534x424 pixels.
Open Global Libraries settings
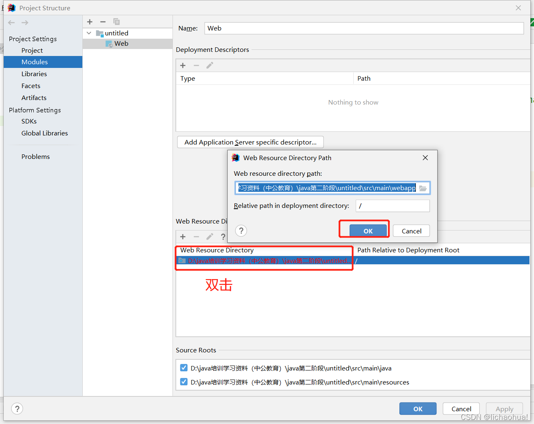point(44,133)
